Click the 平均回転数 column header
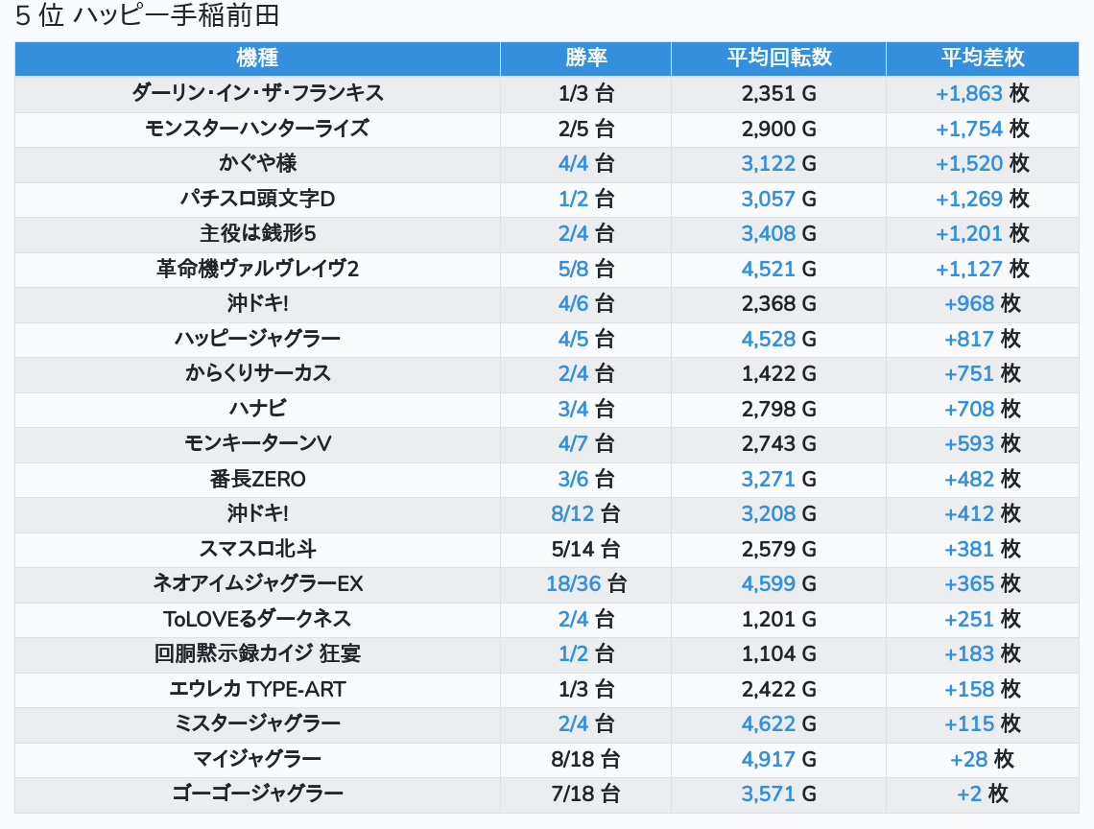Image resolution: width=1094 pixels, height=829 pixels. 778,58
